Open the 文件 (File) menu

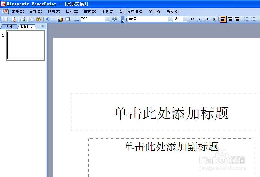click(x=18, y=11)
